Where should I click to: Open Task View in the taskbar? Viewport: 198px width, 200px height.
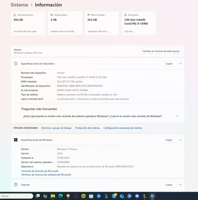click(x=38, y=196)
